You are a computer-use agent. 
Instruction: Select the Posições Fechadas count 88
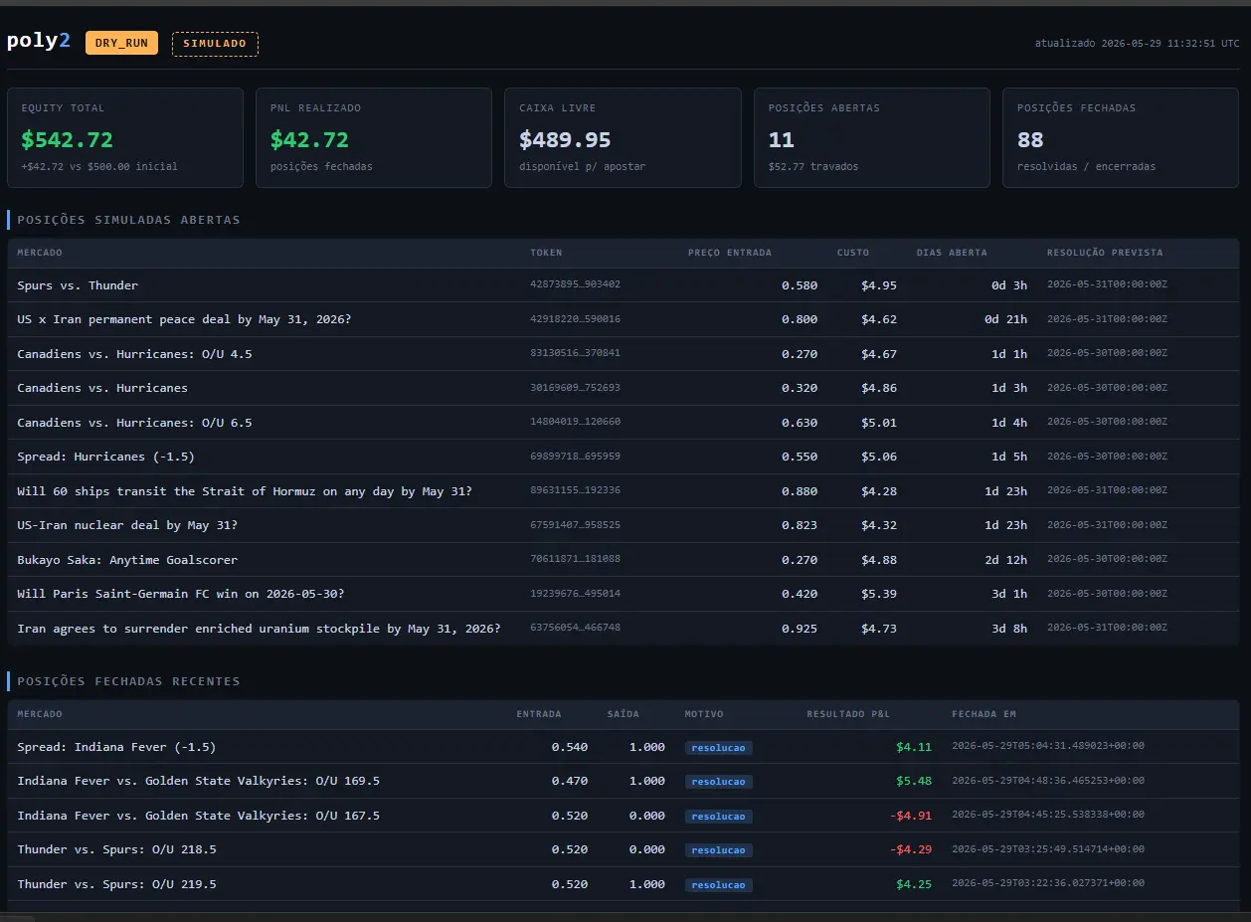[1030, 140]
